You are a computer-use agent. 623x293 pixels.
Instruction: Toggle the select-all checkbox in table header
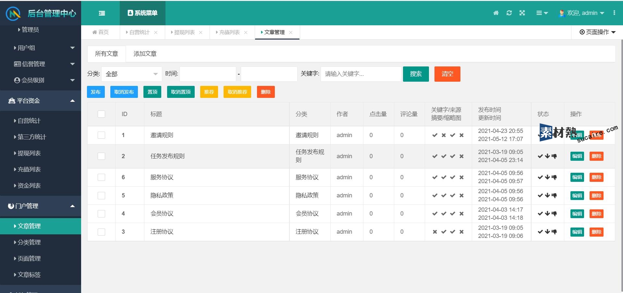tap(101, 114)
